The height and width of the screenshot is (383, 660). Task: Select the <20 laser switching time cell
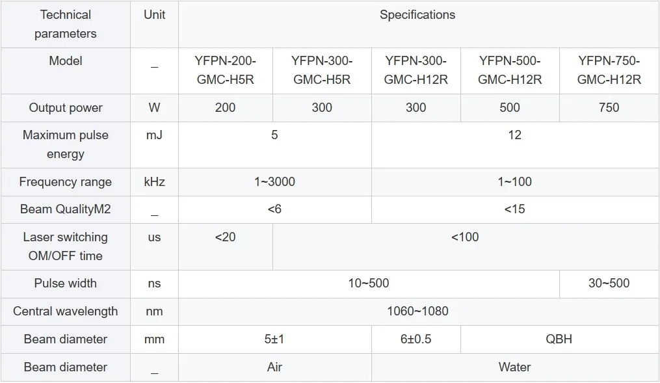[226, 246]
